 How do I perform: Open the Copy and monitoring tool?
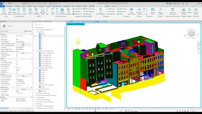click(173, 11)
